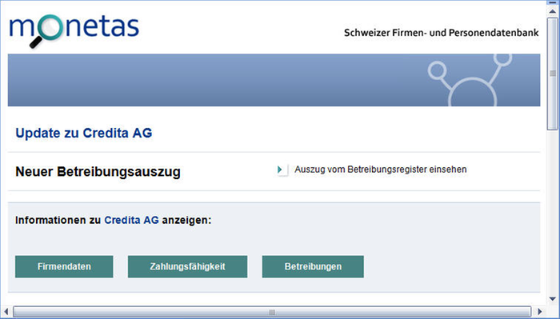The width and height of the screenshot is (560, 319).
Task: View the Betreibungen details
Action: click(313, 266)
